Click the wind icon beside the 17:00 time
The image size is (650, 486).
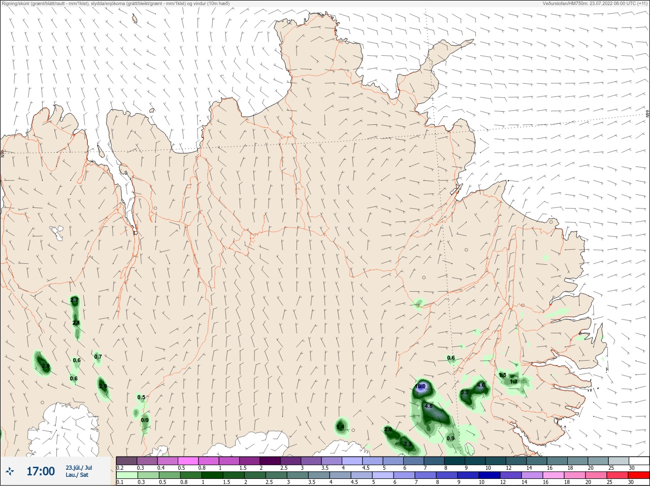point(10,472)
